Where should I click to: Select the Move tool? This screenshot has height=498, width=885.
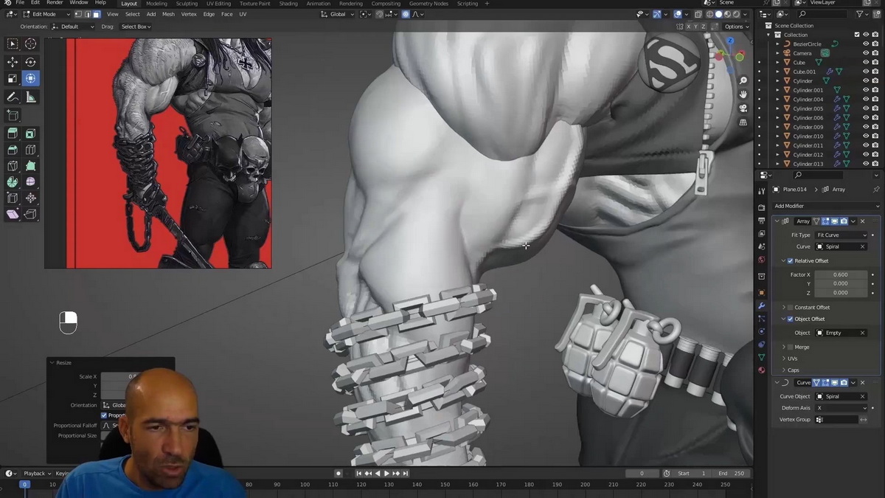coord(13,62)
